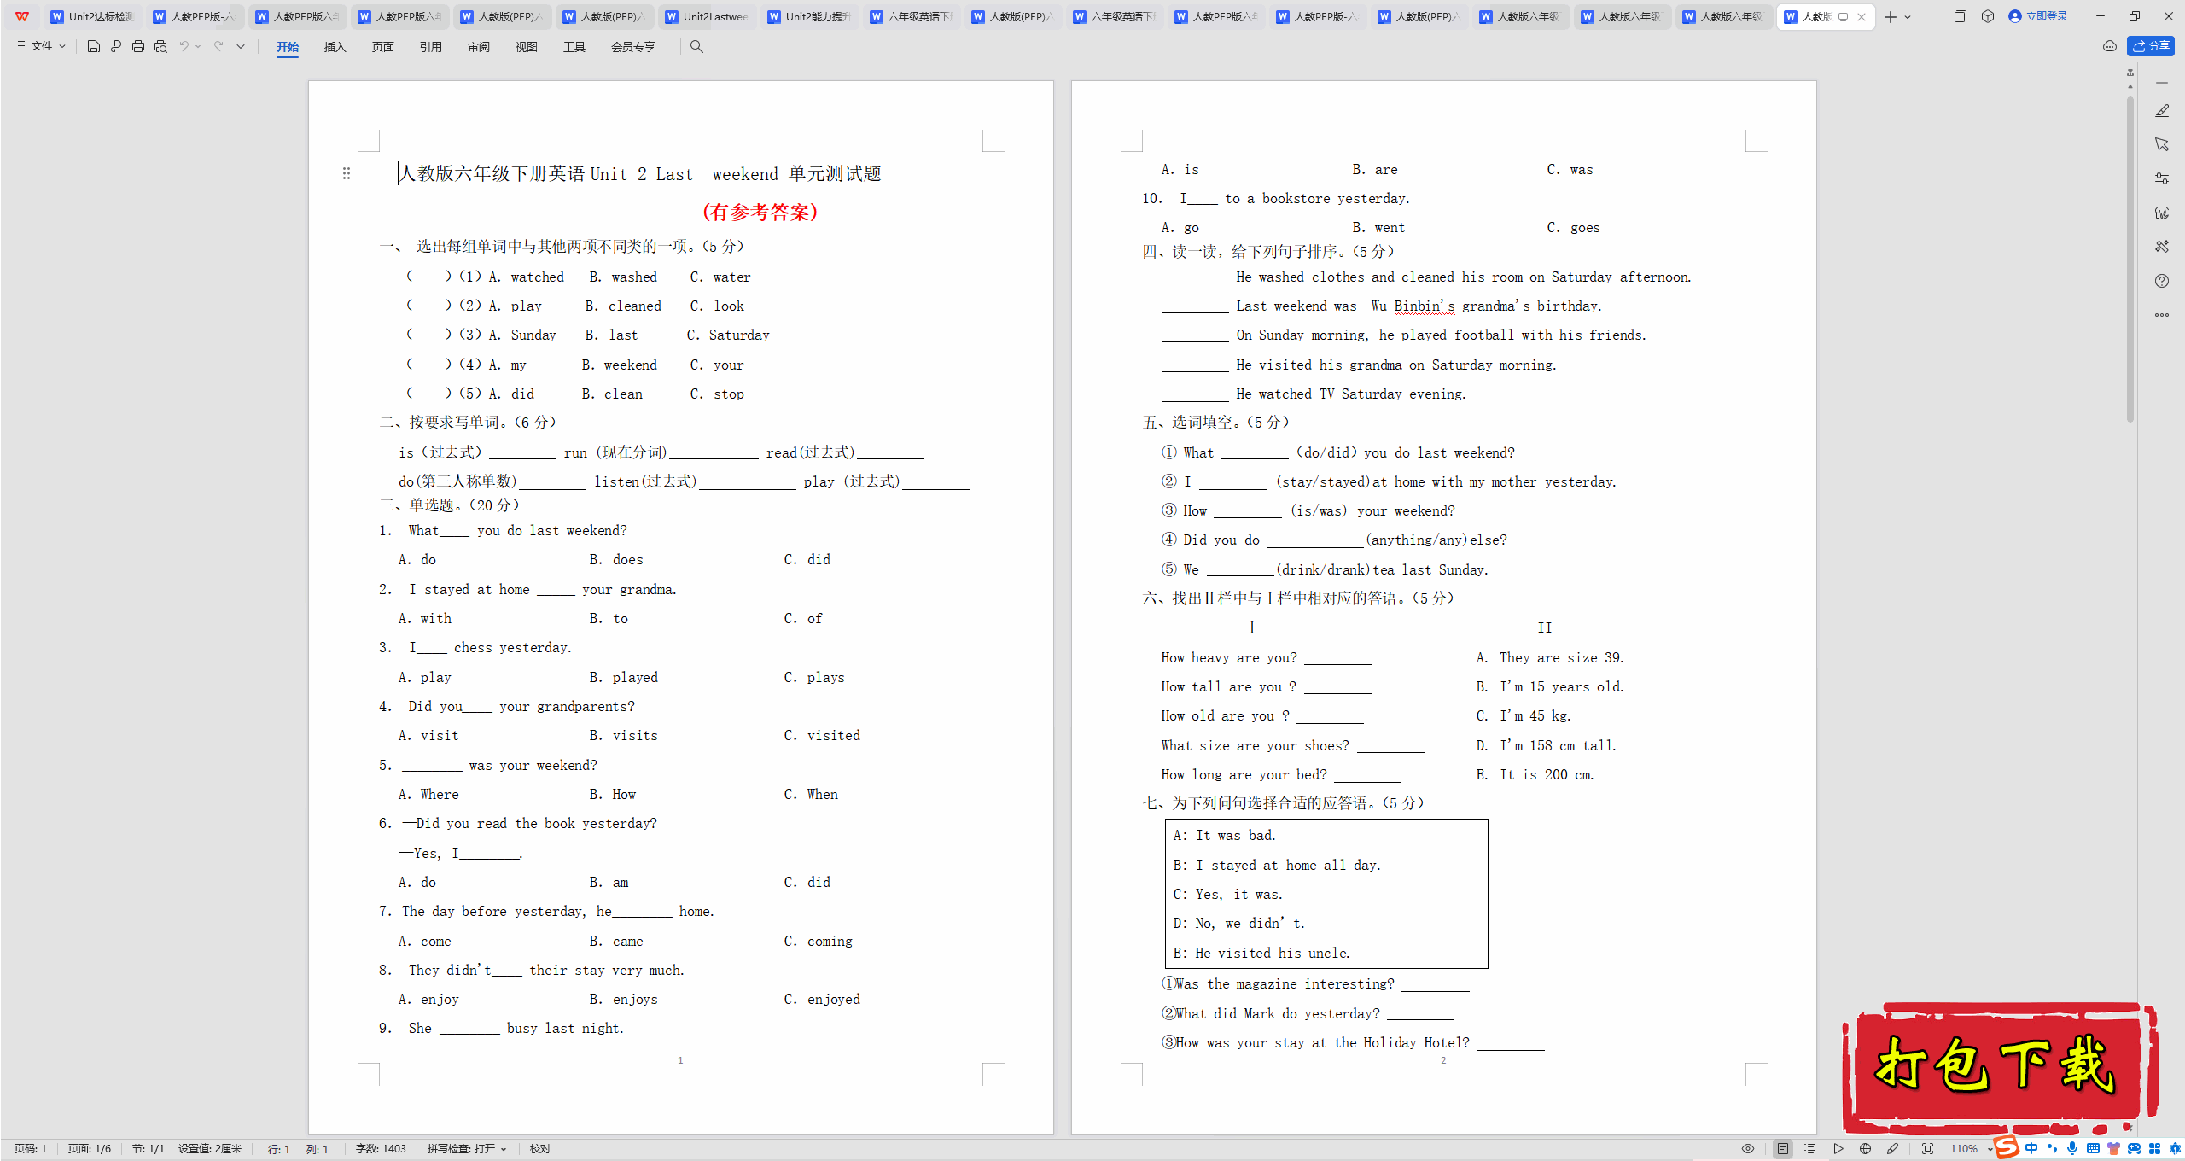Toggle eye protection mode in status bar
Viewport: 2185px width, 1161px height.
[x=1748, y=1149]
